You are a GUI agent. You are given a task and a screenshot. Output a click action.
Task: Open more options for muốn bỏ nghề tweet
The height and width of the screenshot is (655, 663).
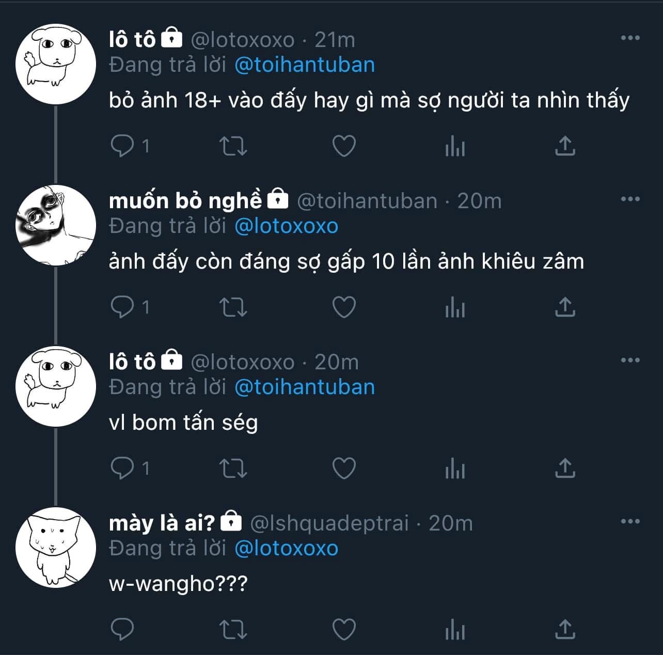coord(630,199)
